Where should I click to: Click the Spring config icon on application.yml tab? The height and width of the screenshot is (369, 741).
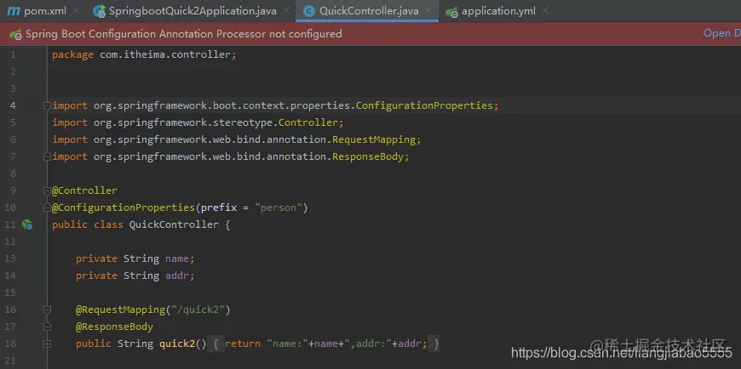(x=451, y=12)
